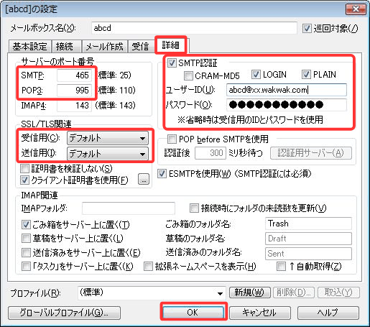This screenshot has height=327, width=370.
Task: Select the メール作成 tab
Action: pos(104,46)
